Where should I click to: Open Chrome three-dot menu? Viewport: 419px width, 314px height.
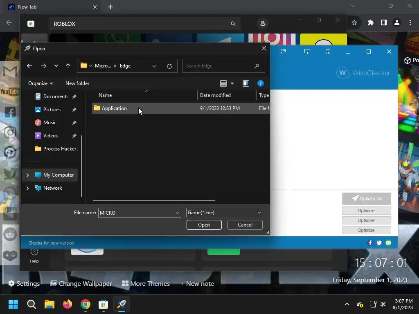click(410, 23)
